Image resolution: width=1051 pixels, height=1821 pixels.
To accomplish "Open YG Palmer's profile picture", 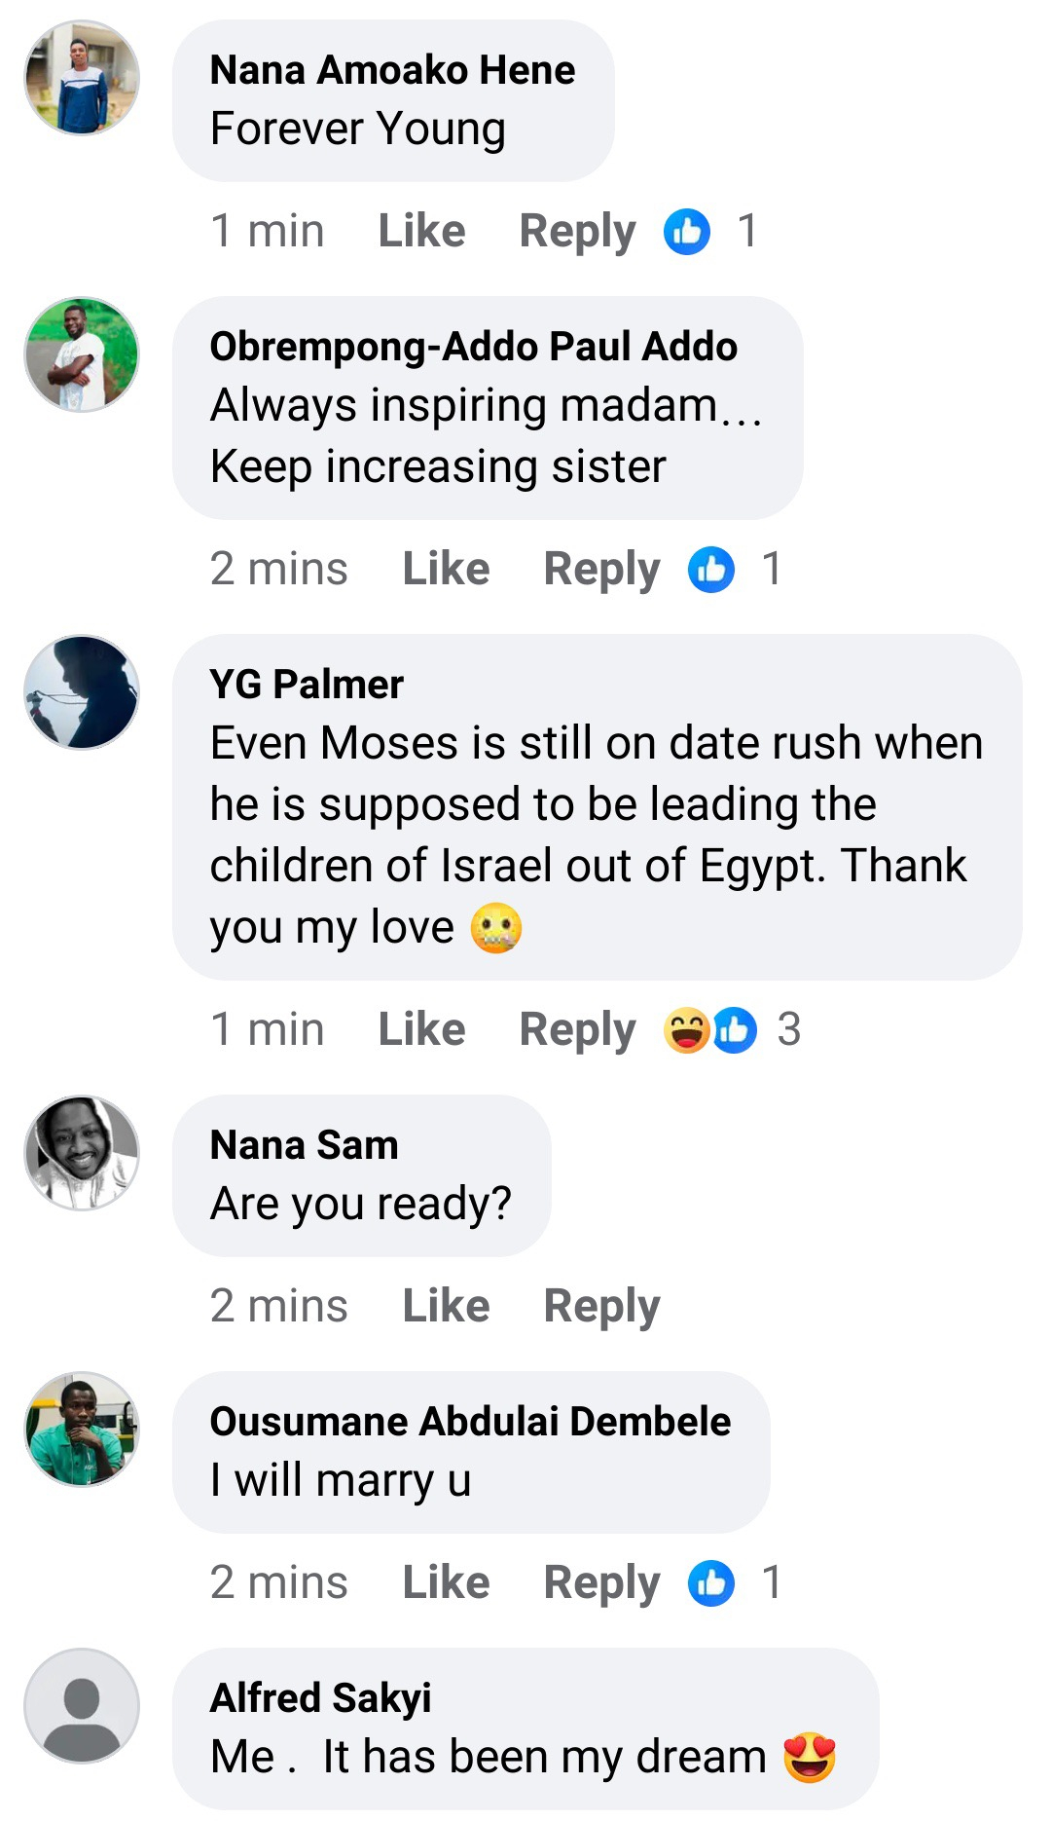I will (x=82, y=692).
